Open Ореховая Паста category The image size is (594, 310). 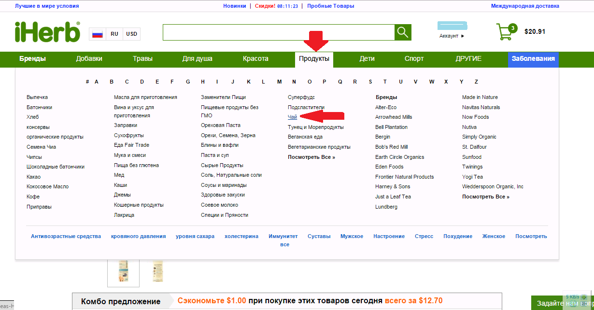pyautogui.click(x=221, y=125)
